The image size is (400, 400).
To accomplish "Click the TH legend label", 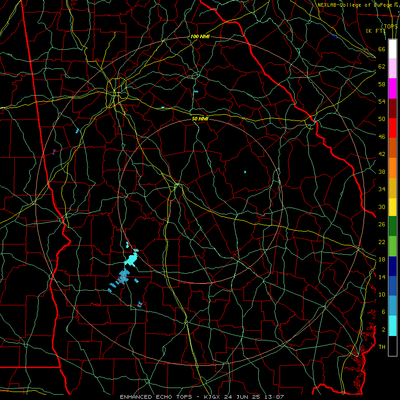I will point(382,347).
